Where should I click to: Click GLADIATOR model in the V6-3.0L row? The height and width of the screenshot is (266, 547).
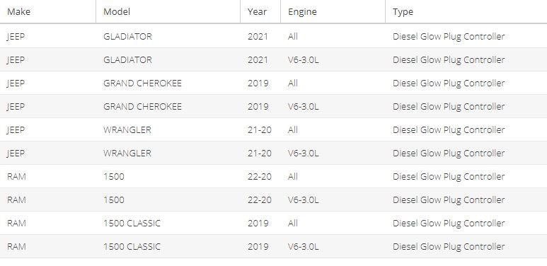[x=127, y=59]
